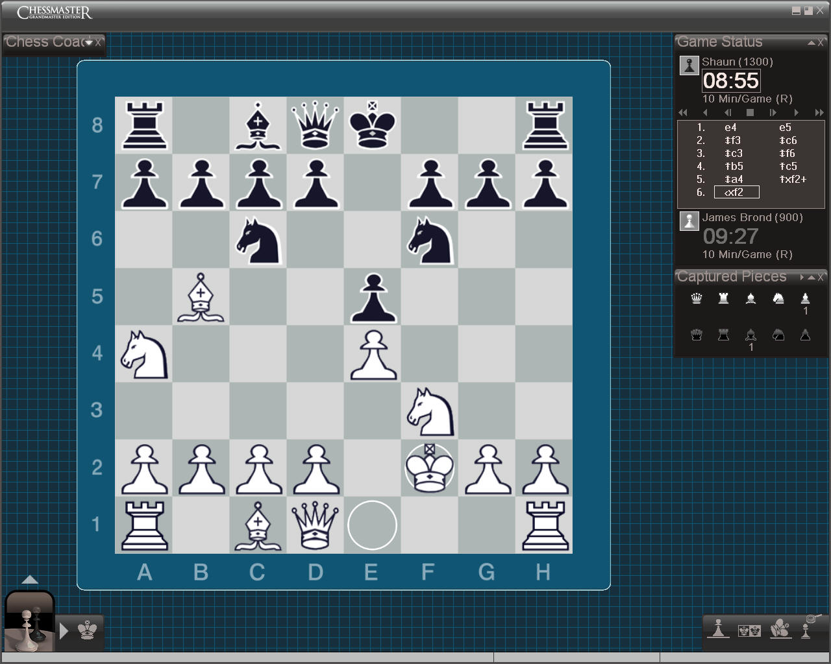Image resolution: width=831 pixels, height=664 pixels.
Task: Jump to the start of the move list
Action: (683, 113)
